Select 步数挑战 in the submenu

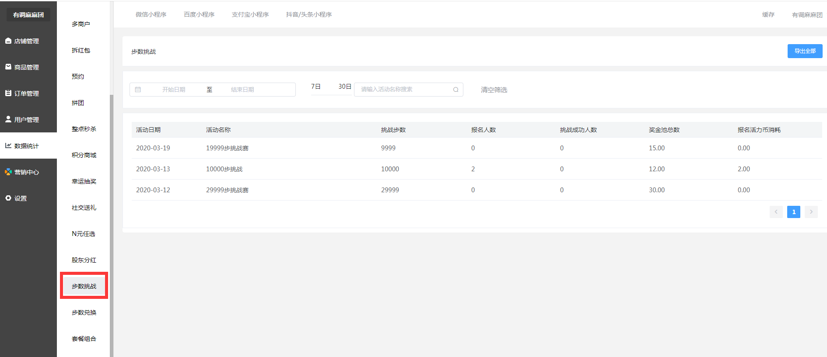coord(84,286)
